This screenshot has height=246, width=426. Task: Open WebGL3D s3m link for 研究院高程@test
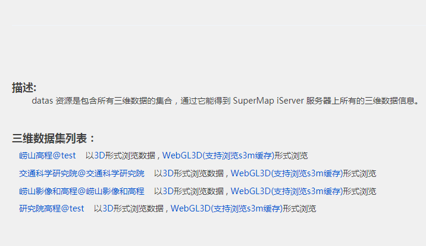coord(227,208)
